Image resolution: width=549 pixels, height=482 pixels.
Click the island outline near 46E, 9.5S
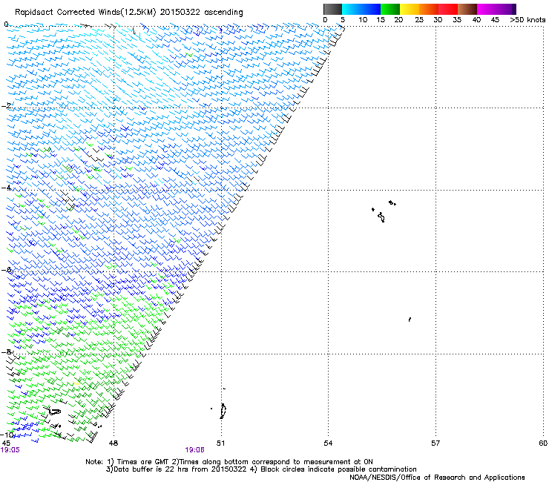pyautogui.click(x=53, y=411)
